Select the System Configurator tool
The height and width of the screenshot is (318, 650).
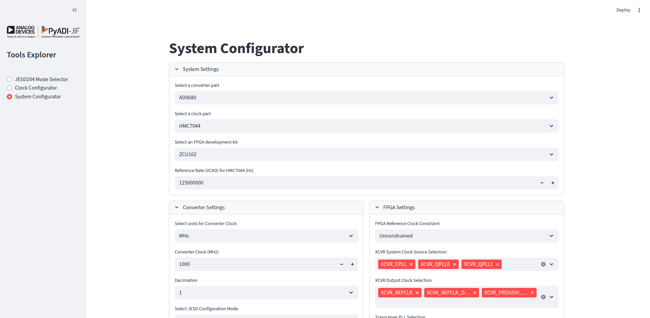click(9, 96)
